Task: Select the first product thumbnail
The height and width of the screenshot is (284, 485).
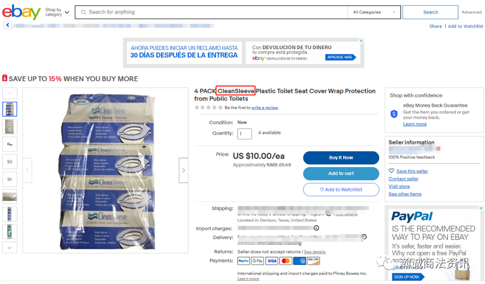Action: click(x=10, y=109)
